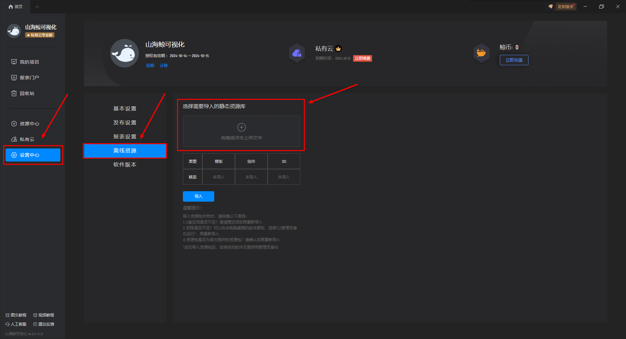The height and width of the screenshot is (339, 626).
Task: Switch to 基本设置 tab
Action: tap(125, 109)
